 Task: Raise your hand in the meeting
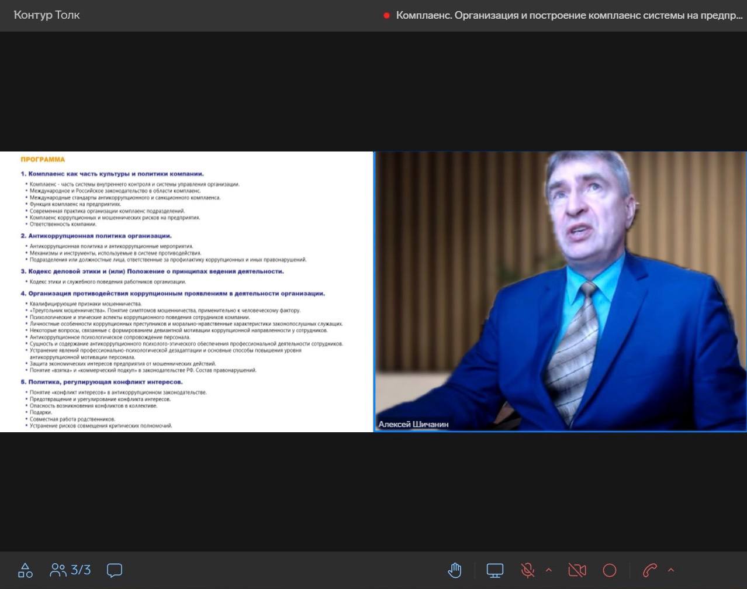(x=454, y=570)
